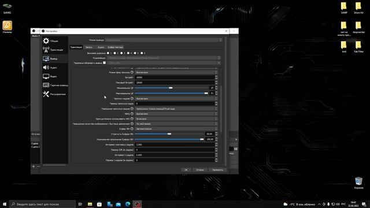Switch to the Audio tab in Output
The image size is (370, 208).
point(101,47)
